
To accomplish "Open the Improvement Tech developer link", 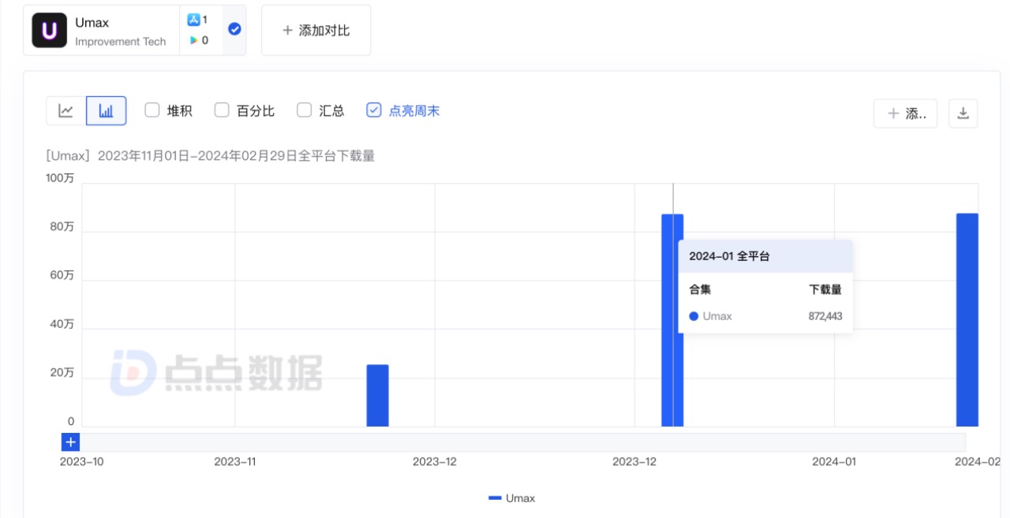I will pos(120,42).
